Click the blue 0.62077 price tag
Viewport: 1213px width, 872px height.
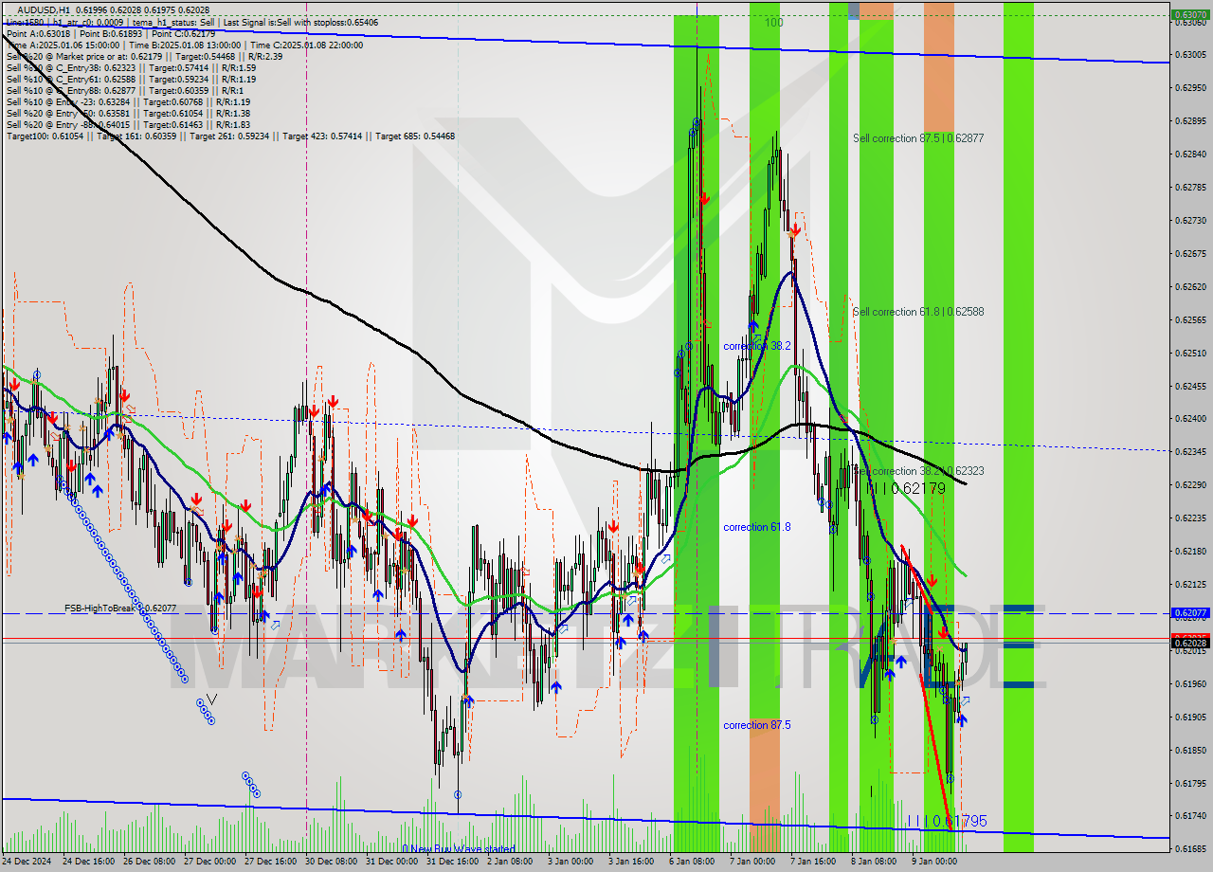coord(1189,613)
